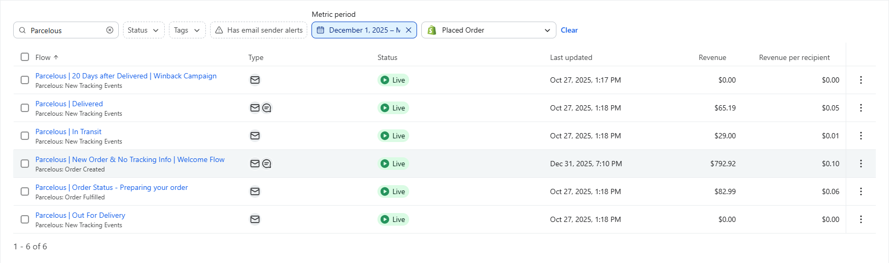Click Live status badge for Winback Campaign flow
Screen dimensions: 889x263
click(393, 80)
